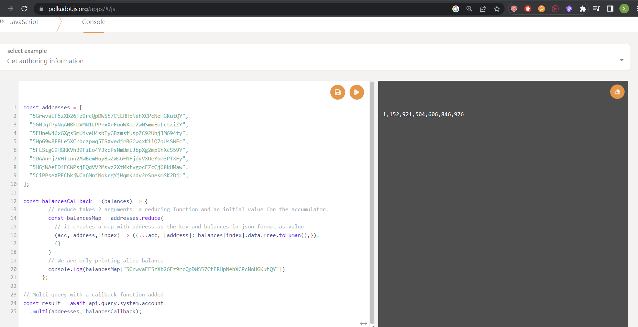Toggle the browser side panel

tap(610, 9)
